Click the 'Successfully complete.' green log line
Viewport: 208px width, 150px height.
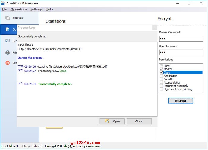click(55, 84)
